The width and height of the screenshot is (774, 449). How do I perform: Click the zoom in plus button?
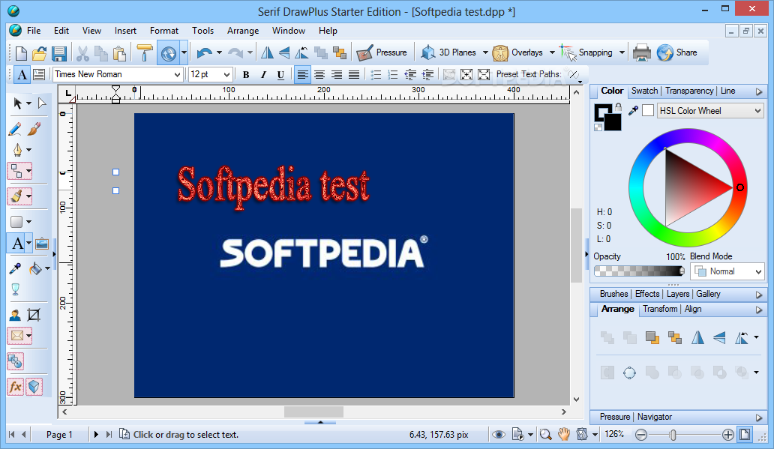(728, 435)
